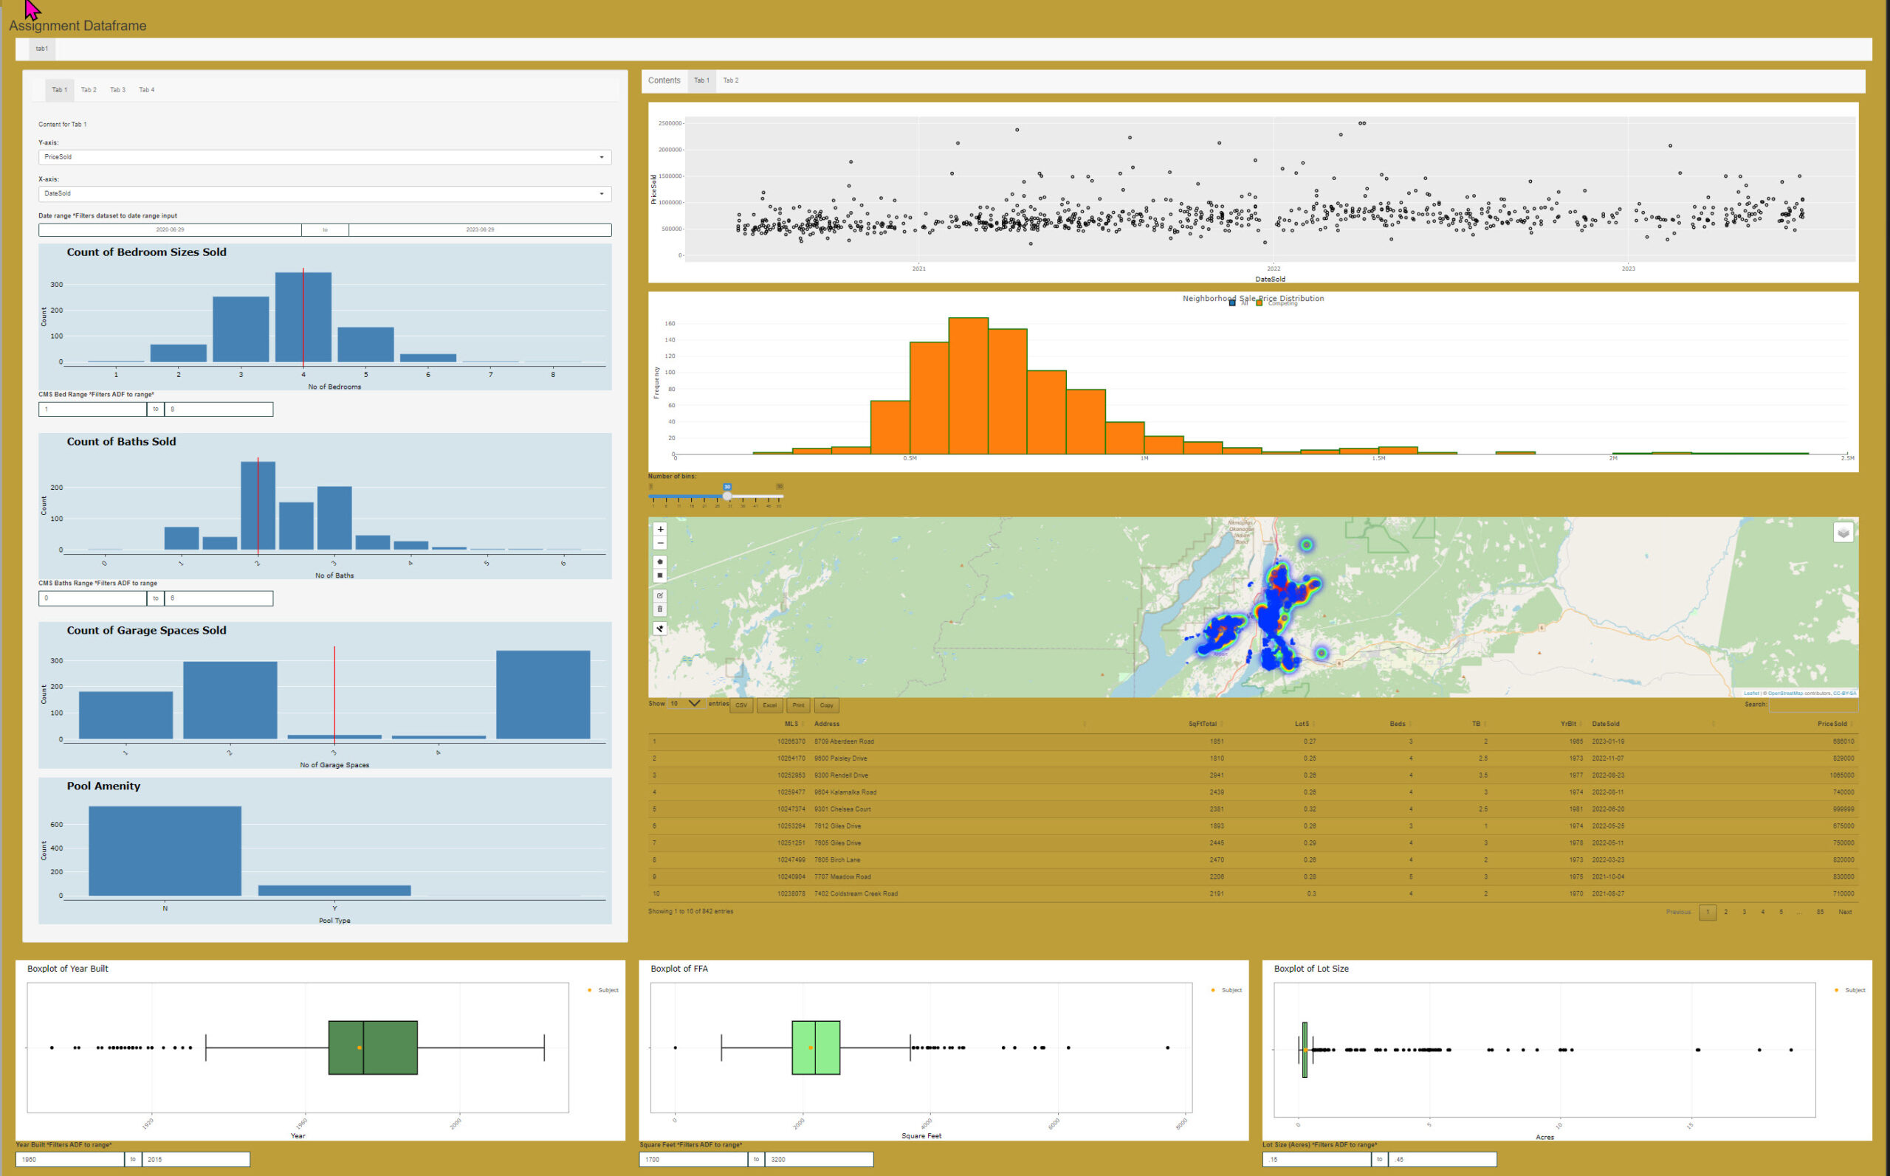The width and height of the screenshot is (1890, 1176).
Task: Export the table using the CSV button
Action: tap(739, 705)
